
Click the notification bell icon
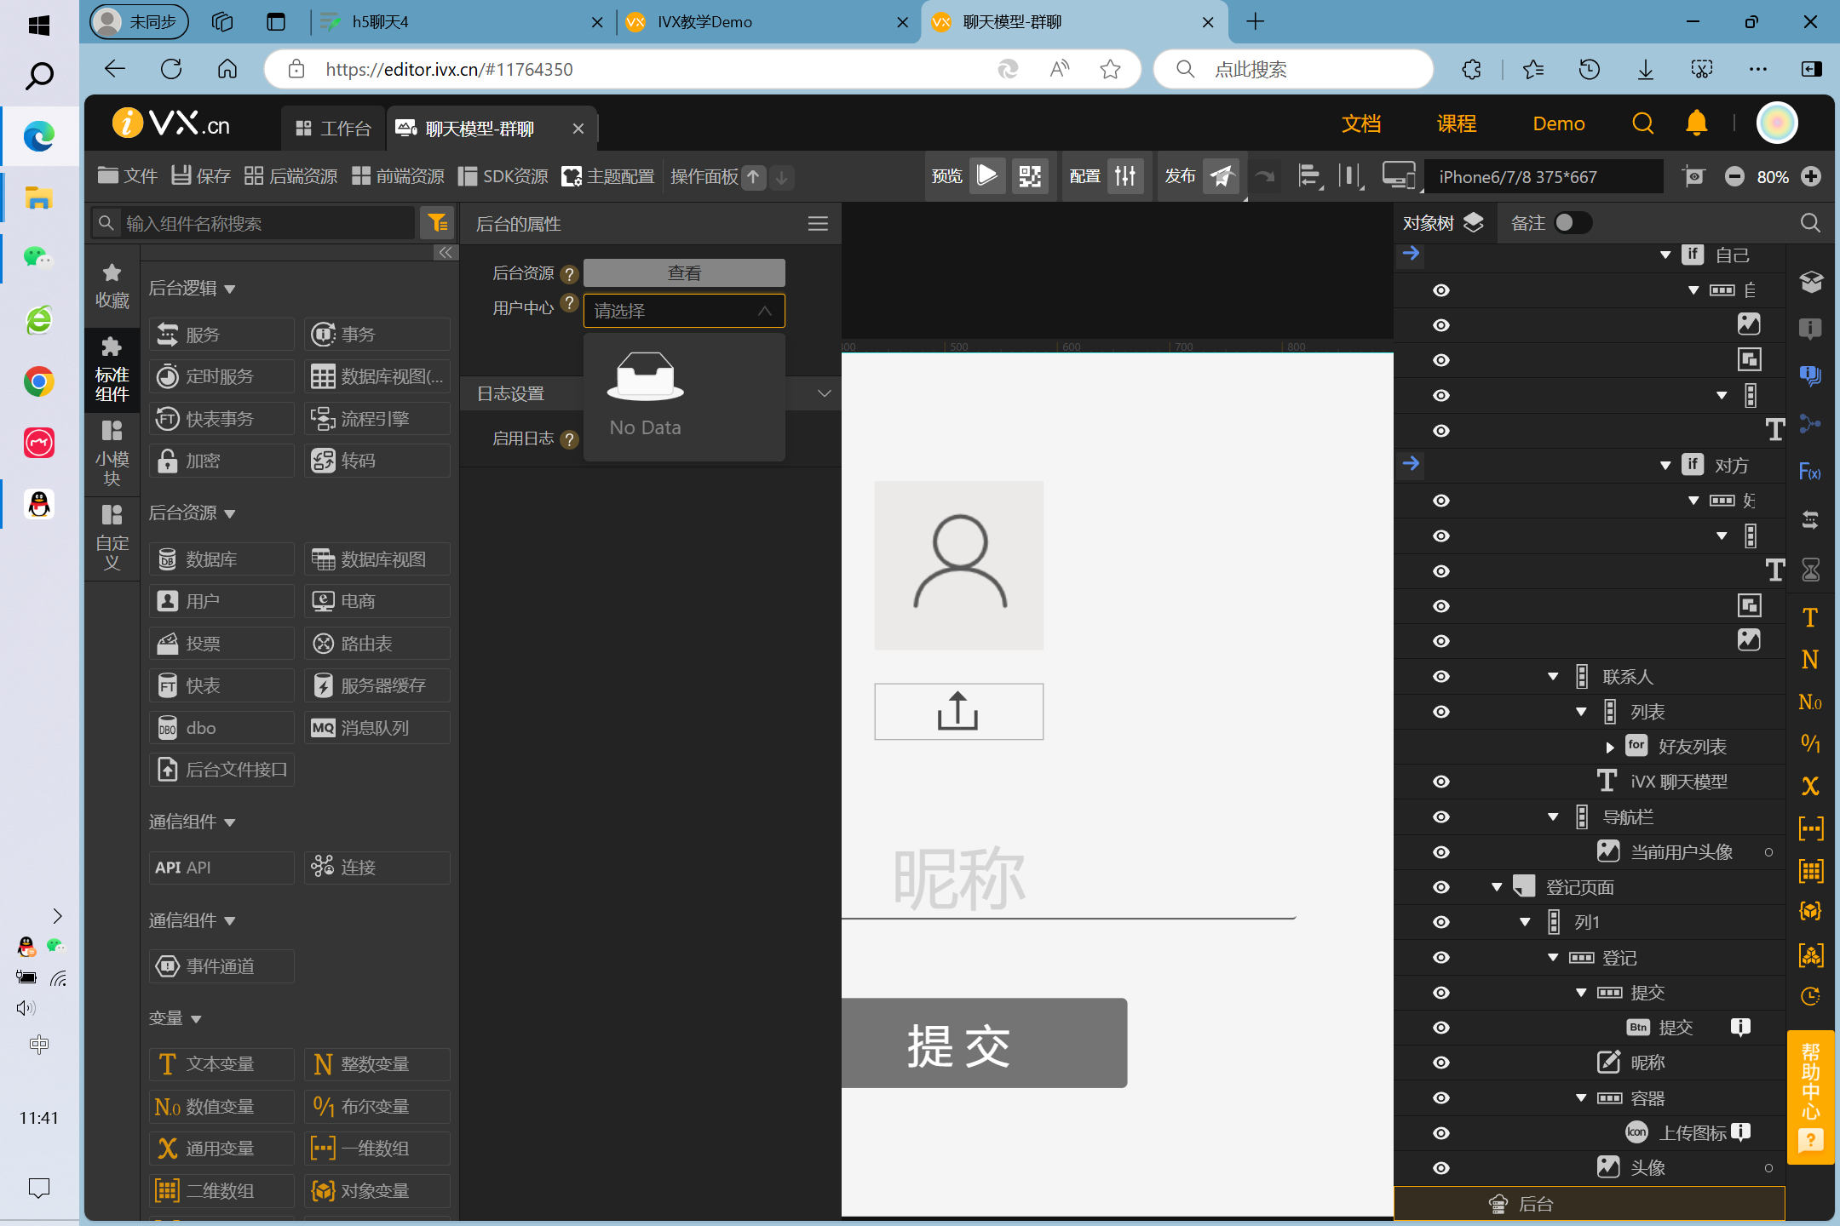click(1696, 124)
